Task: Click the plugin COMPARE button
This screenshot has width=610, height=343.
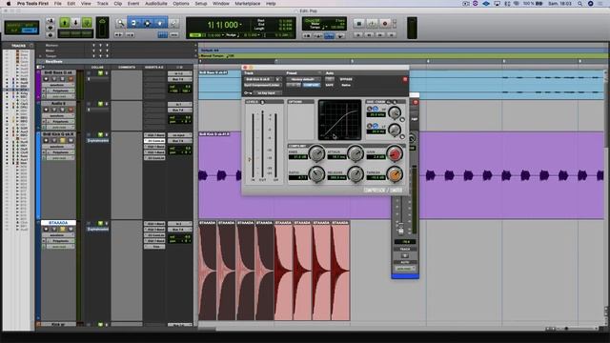Action: coord(312,85)
